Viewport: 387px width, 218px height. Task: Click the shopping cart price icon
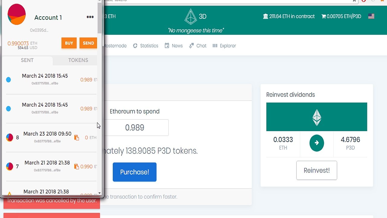pos(324,16)
